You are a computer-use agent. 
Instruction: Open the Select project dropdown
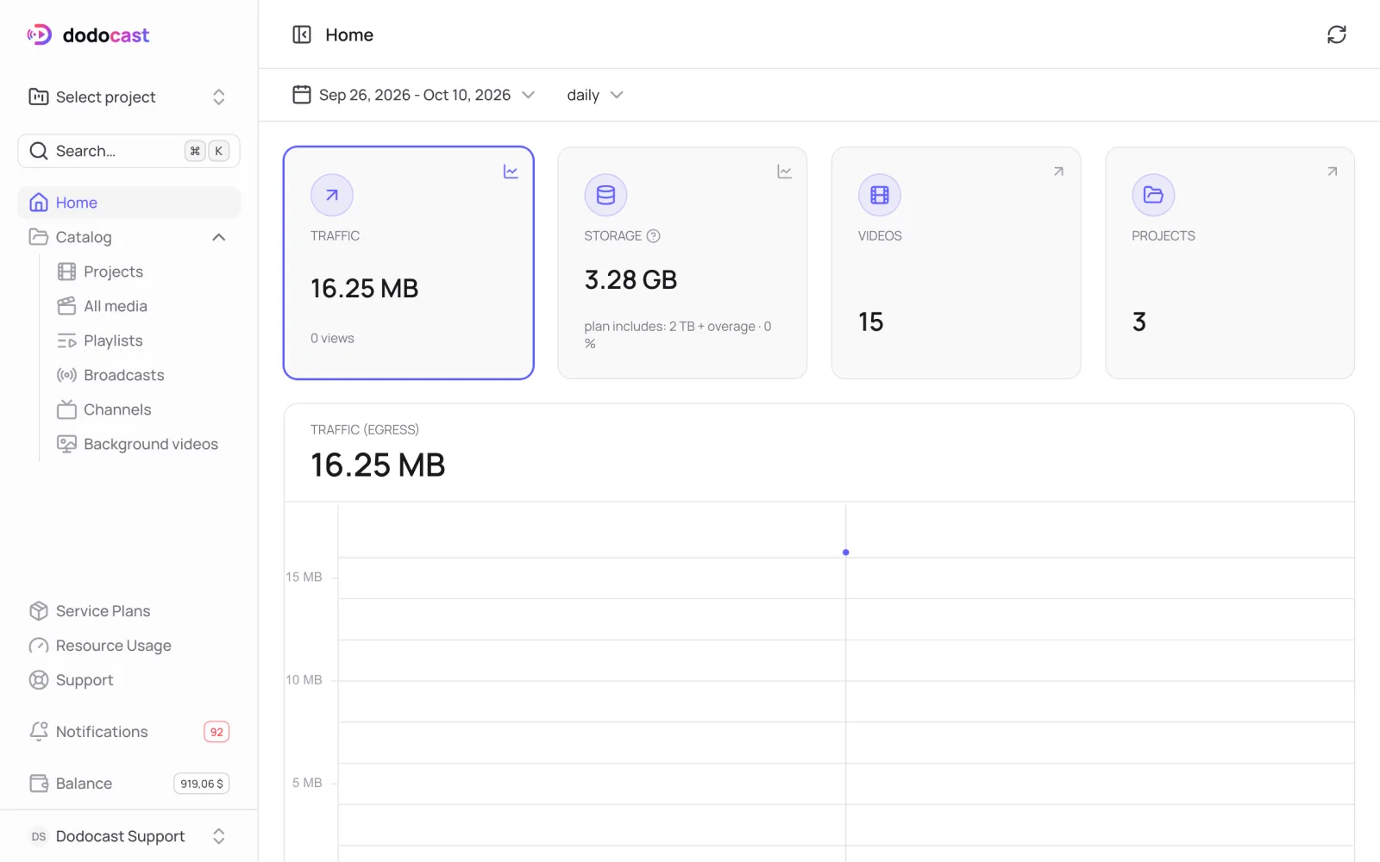click(x=129, y=97)
